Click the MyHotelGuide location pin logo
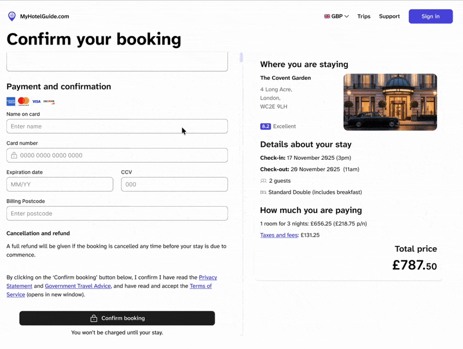Viewport: 463px width, 349px height. tap(12, 16)
